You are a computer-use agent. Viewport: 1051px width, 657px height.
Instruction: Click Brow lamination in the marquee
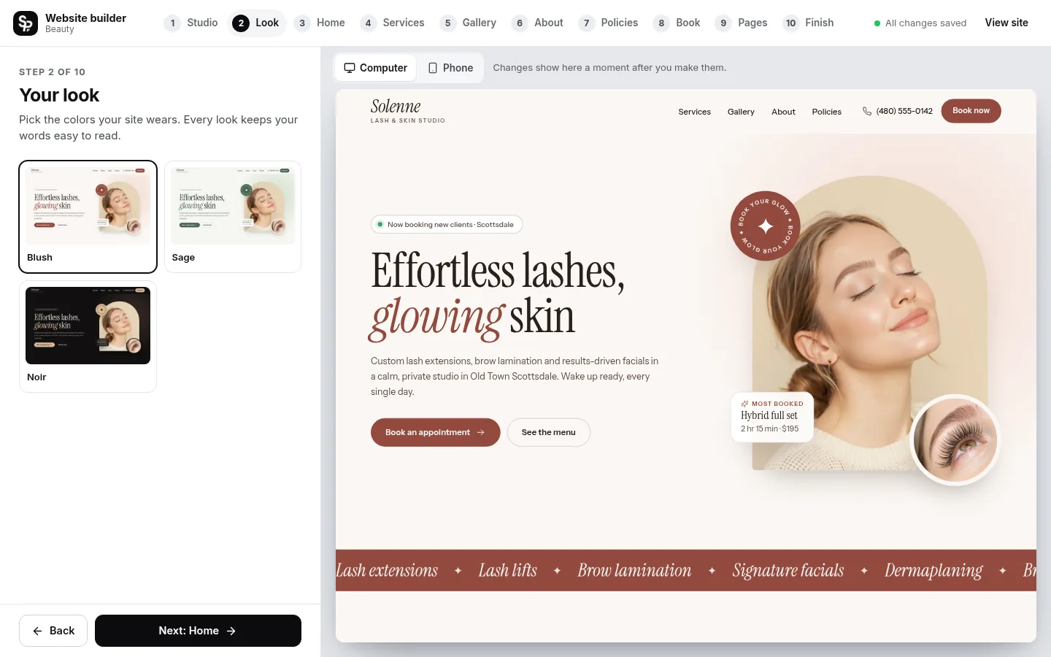tap(634, 570)
